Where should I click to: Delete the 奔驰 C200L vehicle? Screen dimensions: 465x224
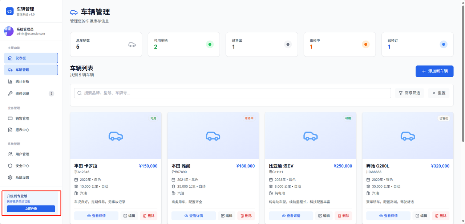441,216
